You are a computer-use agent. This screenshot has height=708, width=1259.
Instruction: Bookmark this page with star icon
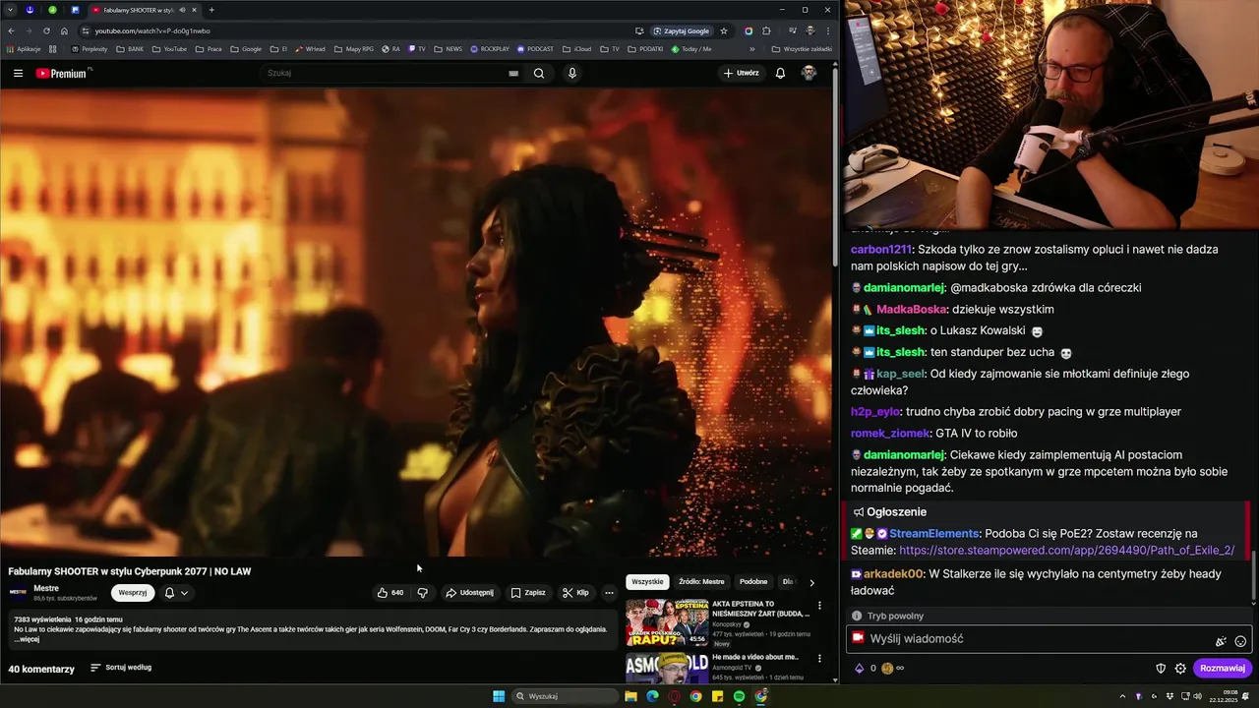(724, 30)
